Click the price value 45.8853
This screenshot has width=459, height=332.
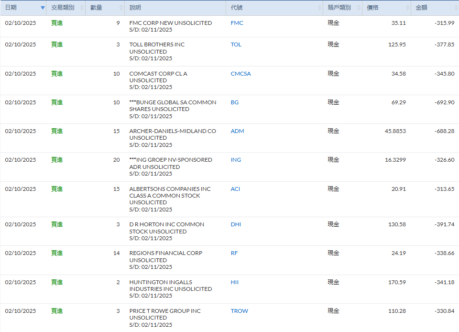click(x=395, y=131)
